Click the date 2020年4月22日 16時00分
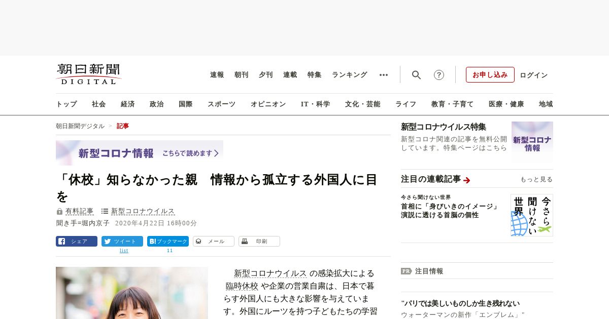 (x=156, y=223)
